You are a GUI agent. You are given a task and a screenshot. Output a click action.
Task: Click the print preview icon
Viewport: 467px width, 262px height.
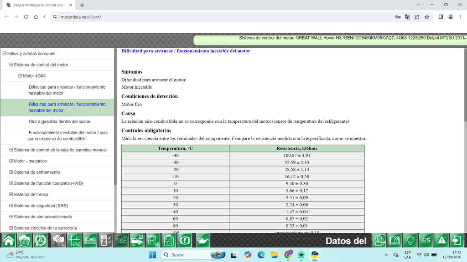(379, 240)
